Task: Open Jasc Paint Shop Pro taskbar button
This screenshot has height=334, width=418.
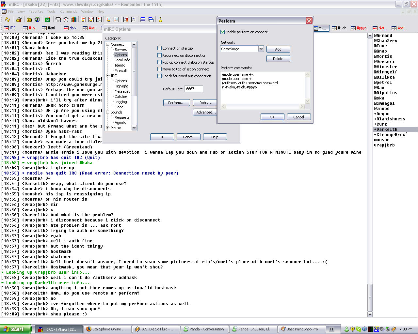Action: click(x=302, y=329)
